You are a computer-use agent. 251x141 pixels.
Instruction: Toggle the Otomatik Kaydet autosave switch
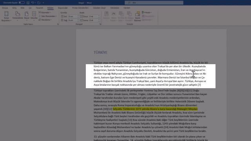pos(21,3)
